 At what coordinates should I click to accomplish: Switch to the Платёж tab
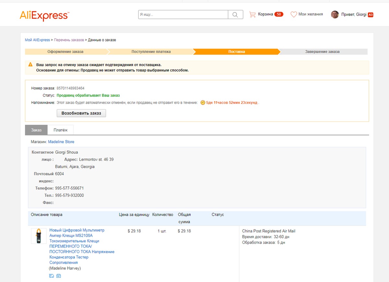[61, 130]
